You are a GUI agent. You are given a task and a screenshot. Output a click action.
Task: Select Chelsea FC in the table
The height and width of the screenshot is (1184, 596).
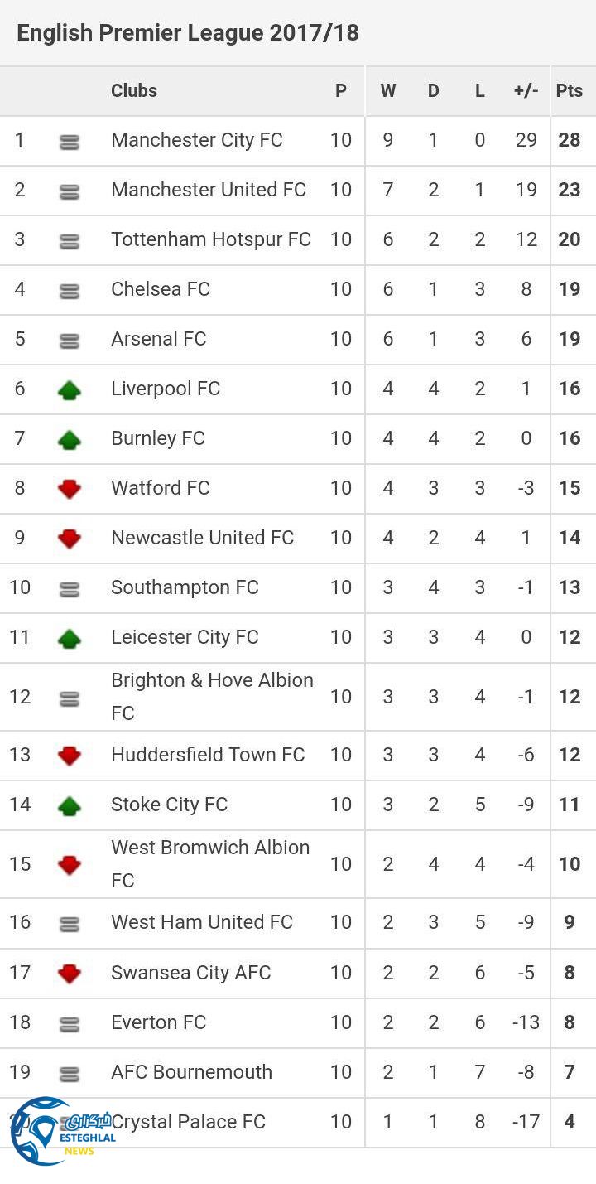pos(161,289)
